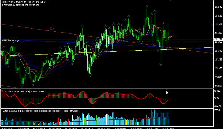Click the up fractal arrow above the chart's highest candle

tap(147, 6)
